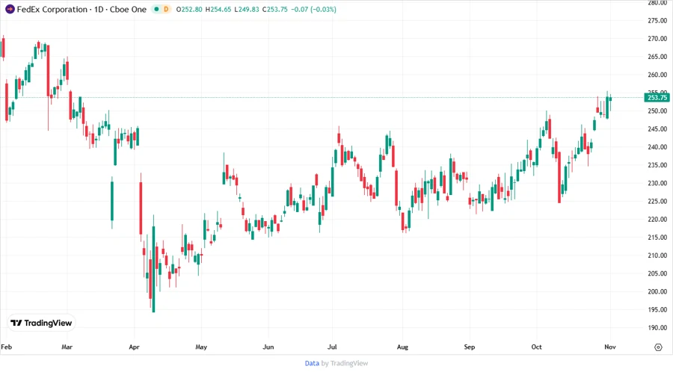
Task: Click the 215.00 price axis label
Action: tap(657, 238)
